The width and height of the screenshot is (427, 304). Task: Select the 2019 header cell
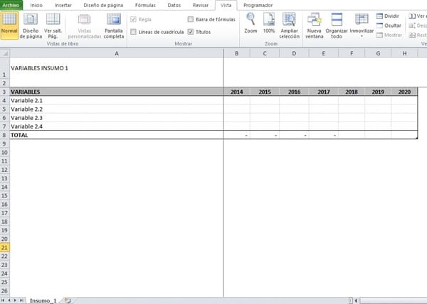(378, 92)
